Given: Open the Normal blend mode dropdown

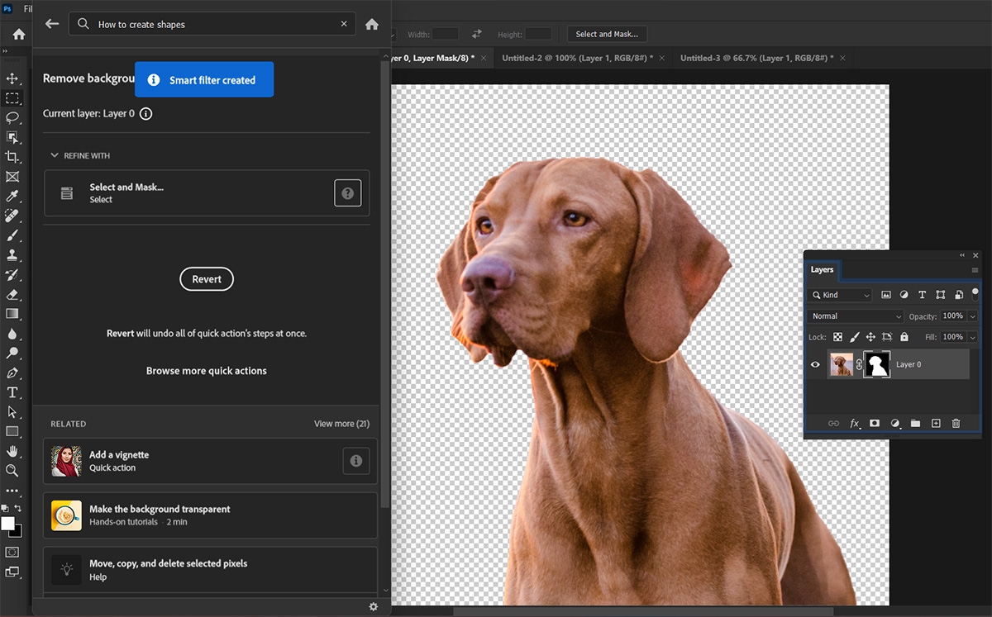Looking at the screenshot, I should point(856,316).
